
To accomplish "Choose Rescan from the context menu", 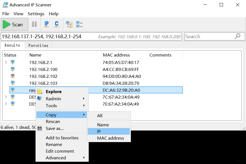I will [x=62, y=122].
